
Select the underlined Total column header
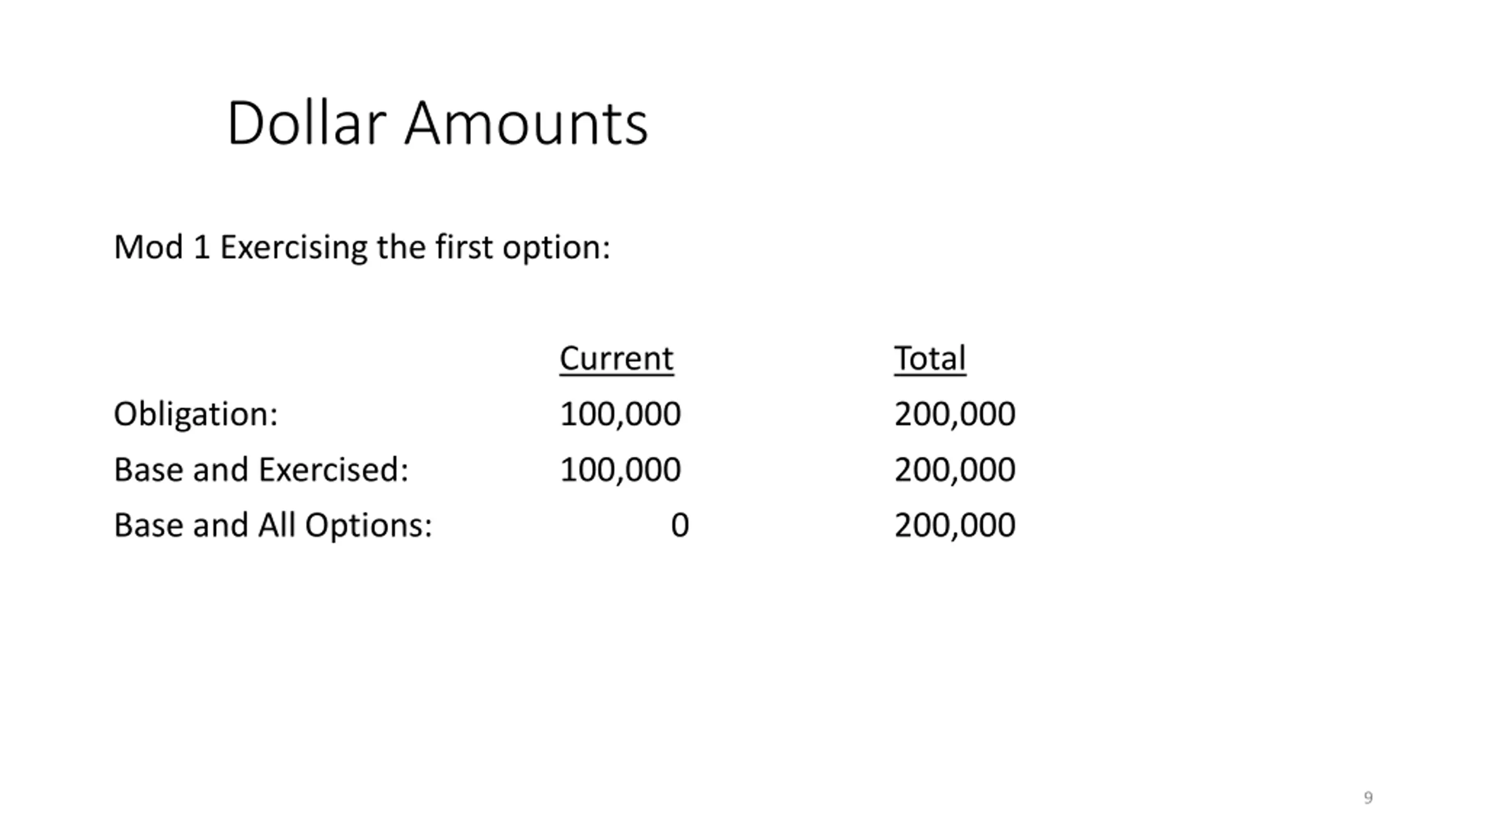pos(929,358)
